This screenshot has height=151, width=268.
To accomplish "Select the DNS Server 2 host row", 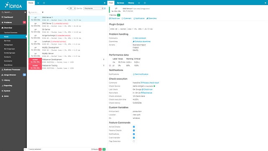I will (x=67, y=25).
